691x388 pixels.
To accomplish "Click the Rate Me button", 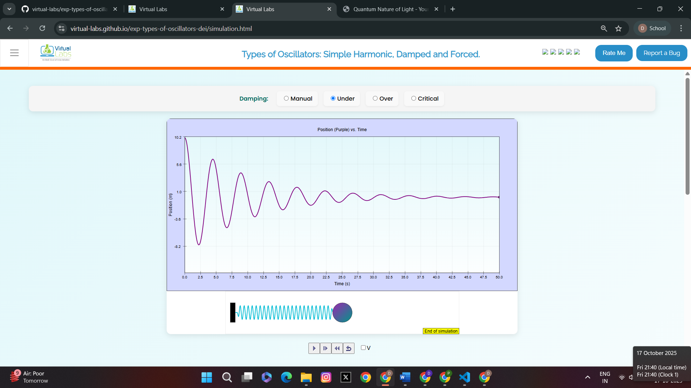I will (614, 53).
